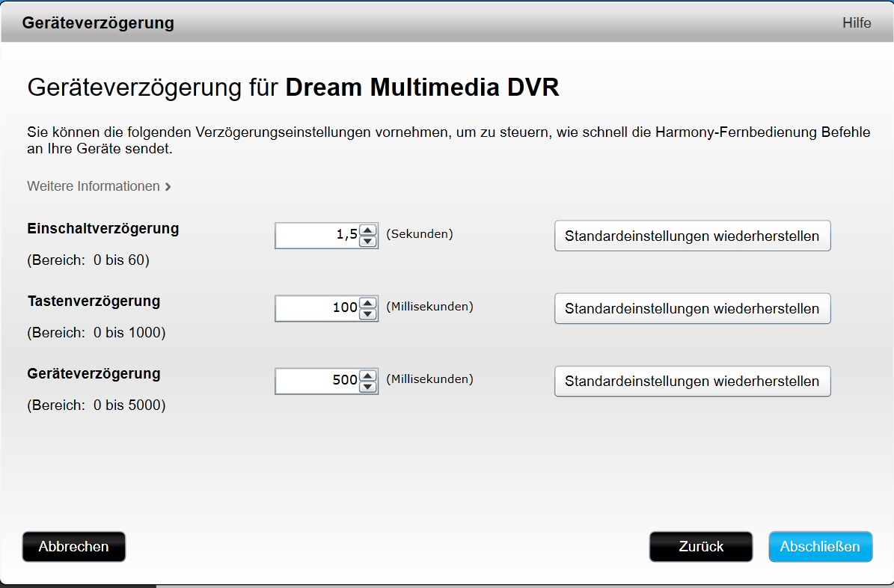This screenshot has width=894, height=588.
Task: Open the Weitere Informationen link
Action: (x=99, y=186)
